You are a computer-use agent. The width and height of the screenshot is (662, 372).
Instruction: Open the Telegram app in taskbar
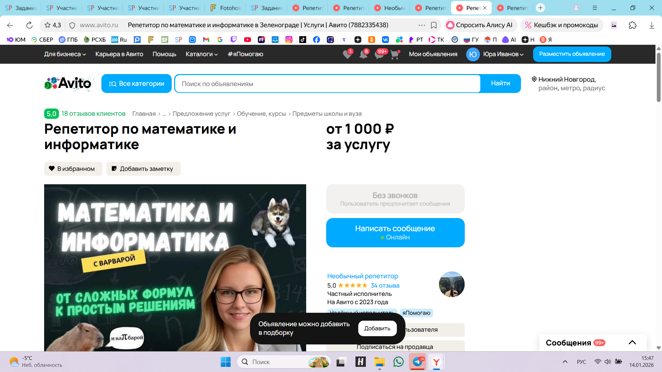pos(418,362)
